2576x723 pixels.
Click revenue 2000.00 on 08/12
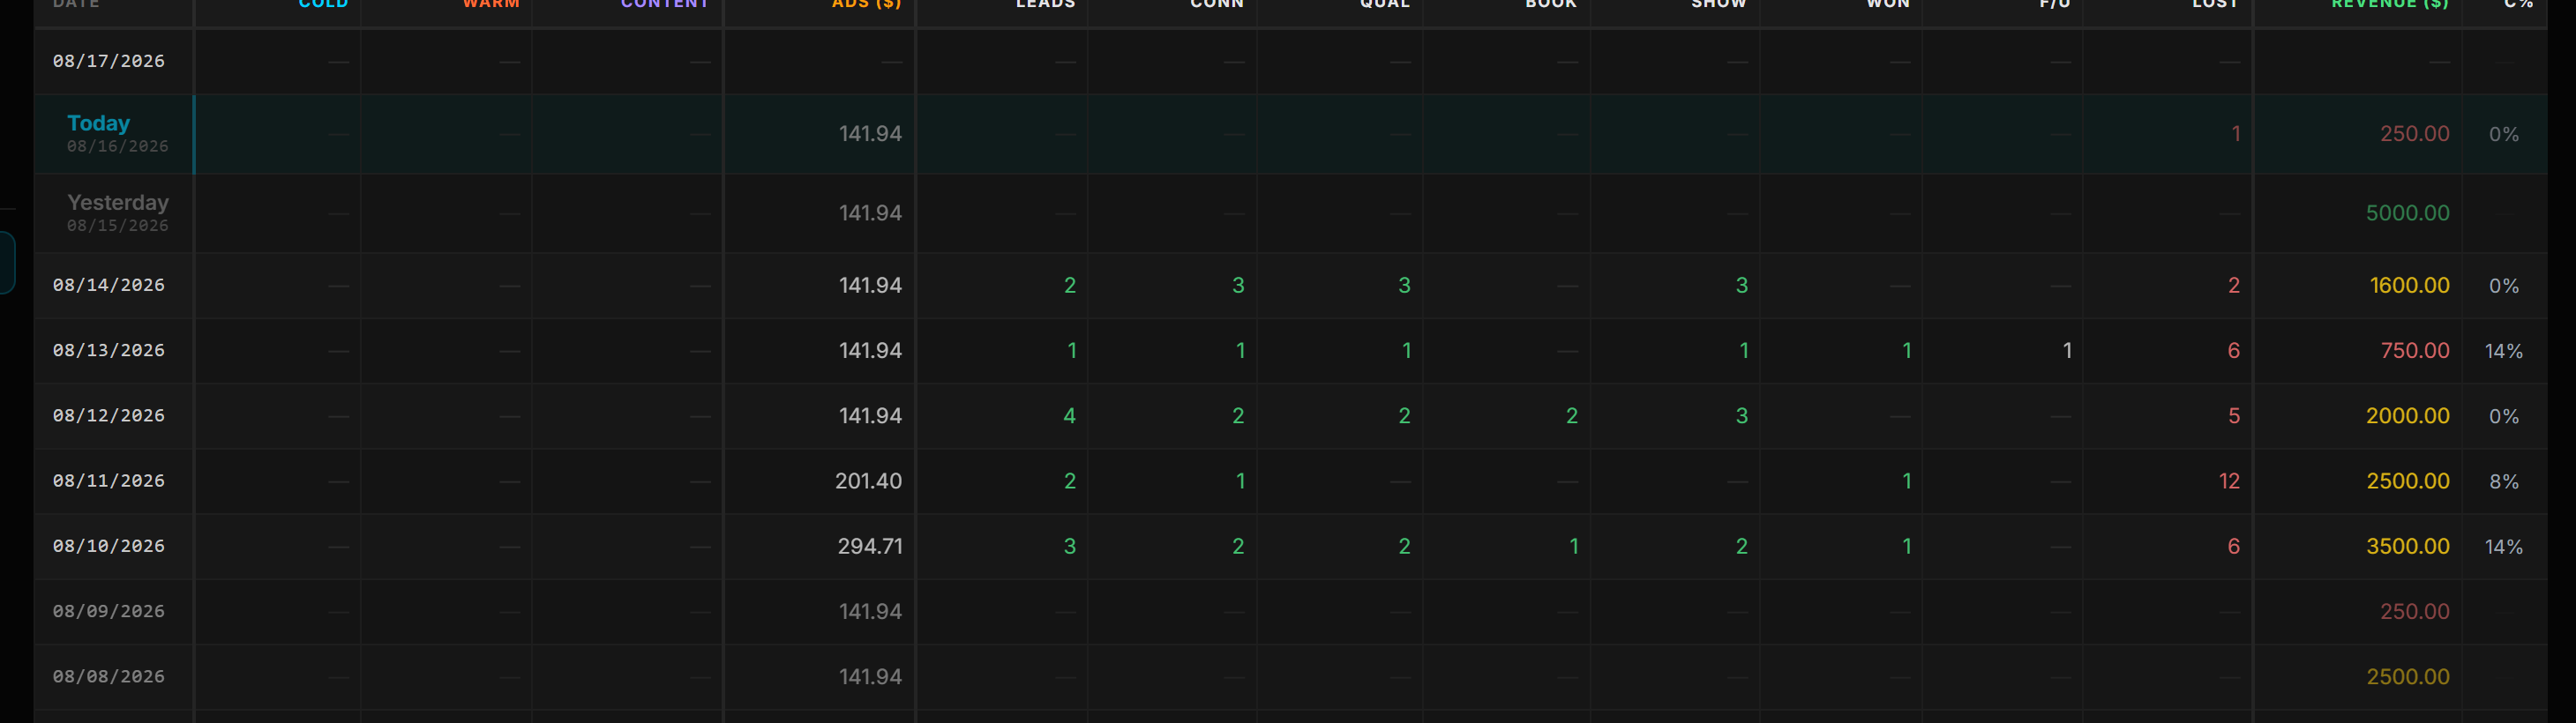coord(2407,415)
